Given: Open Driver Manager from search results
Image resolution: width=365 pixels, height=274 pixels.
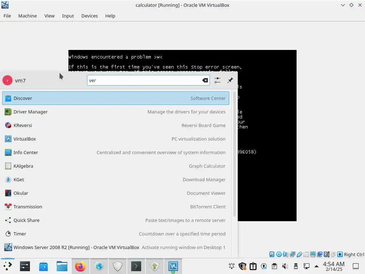Looking at the screenshot, I should click(x=115, y=112).
